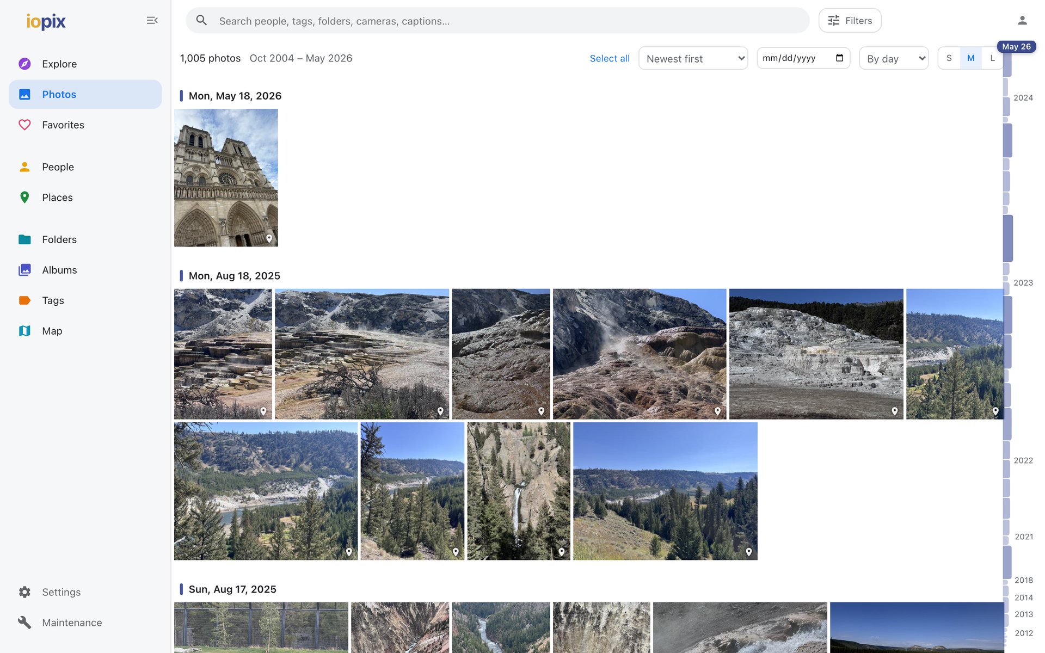Viewport: 1045px width, 653px height.
Task: Click the Mon, May 18, 2026 heading
Action: coord(235,96)
